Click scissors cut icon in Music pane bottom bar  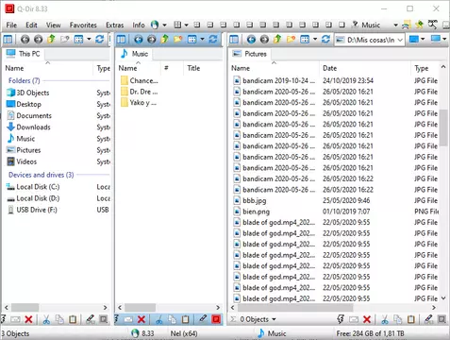point(159,319)
